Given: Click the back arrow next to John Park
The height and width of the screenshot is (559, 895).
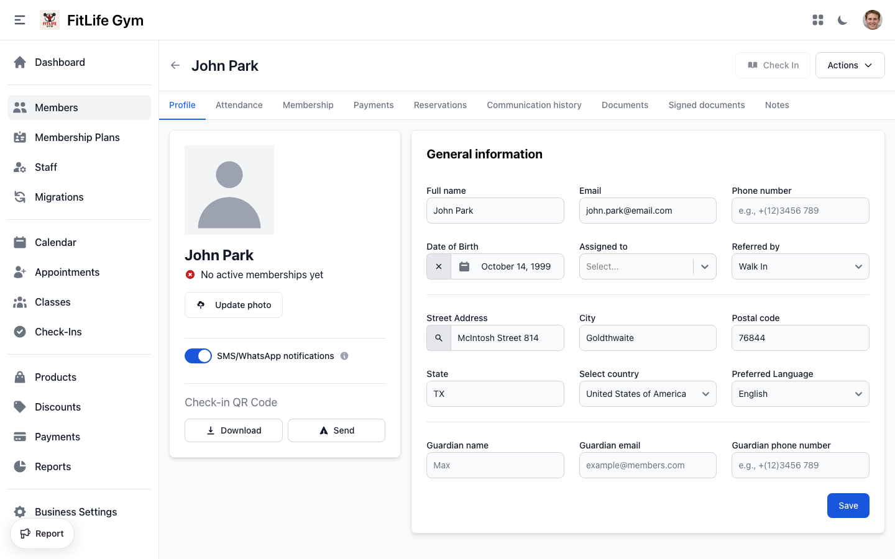Looking at the screenshot, I should pyautogui.click(x=175, y=65).
